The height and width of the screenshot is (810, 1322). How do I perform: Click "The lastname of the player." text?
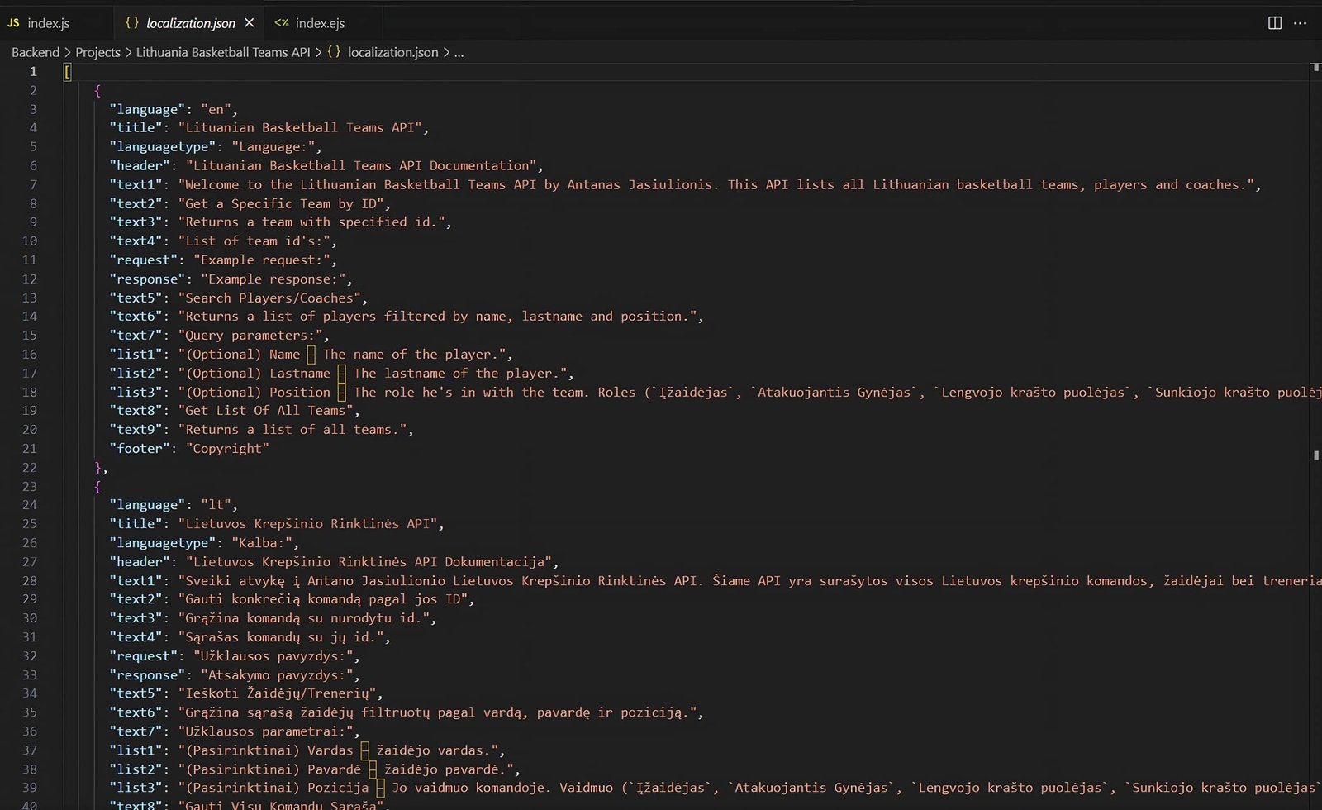point(459,373)
